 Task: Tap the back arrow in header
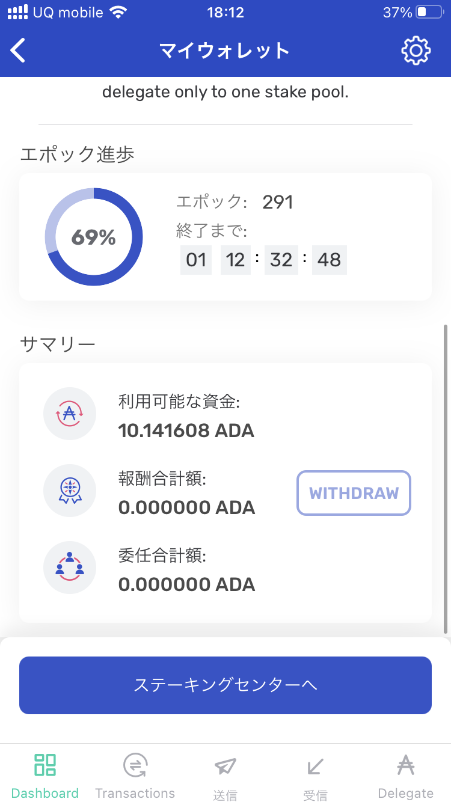pos(19,51)
